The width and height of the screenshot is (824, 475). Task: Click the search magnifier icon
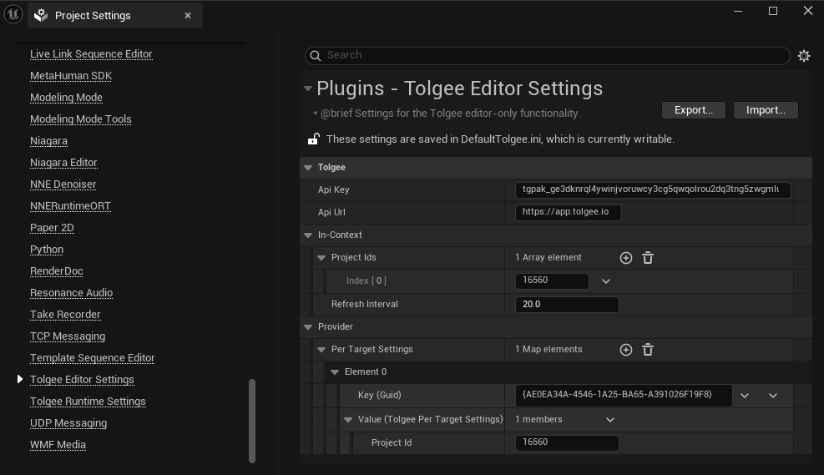316,56
